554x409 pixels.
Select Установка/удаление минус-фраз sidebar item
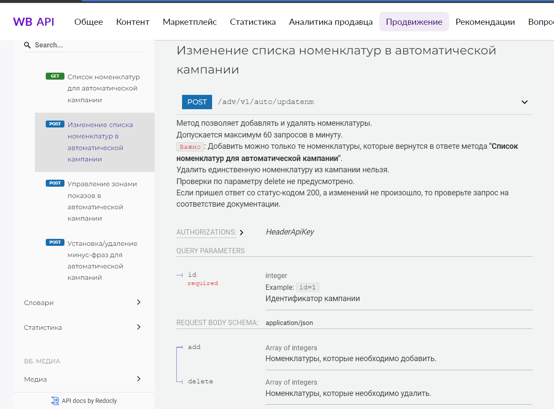point(102,260)
